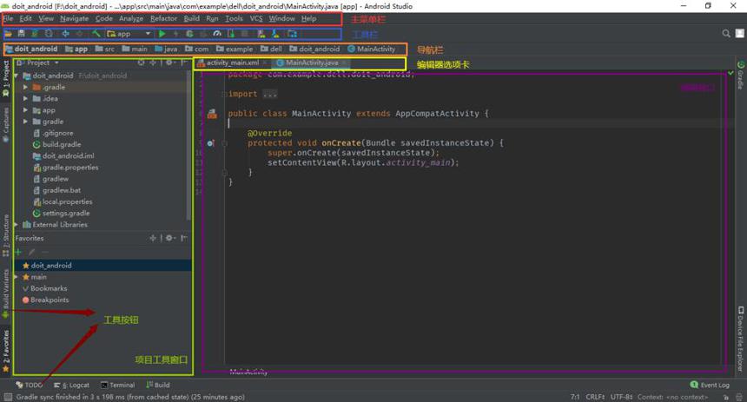Click search magnifier icon top right
This screenshot has height=402, width=747.
[726, 33]
